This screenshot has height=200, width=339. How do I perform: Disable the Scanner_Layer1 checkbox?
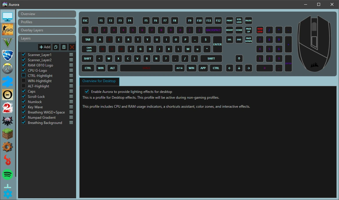(24, 55)
